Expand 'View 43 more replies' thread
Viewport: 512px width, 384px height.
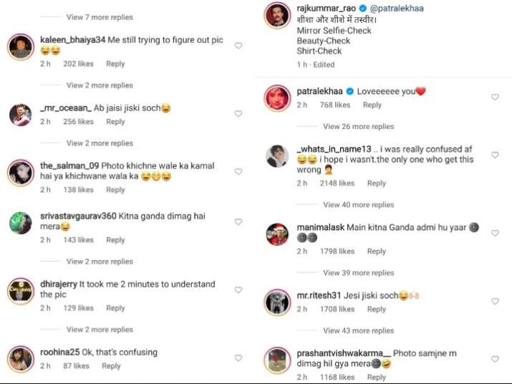click(358, 330)
